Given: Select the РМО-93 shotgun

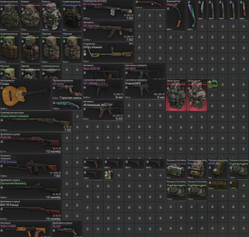Looking at the screenshot, I should click(x=31, y=143).
